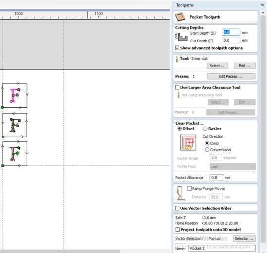Select the pink F letter vector
267x253 pixels.
[15, 95]
